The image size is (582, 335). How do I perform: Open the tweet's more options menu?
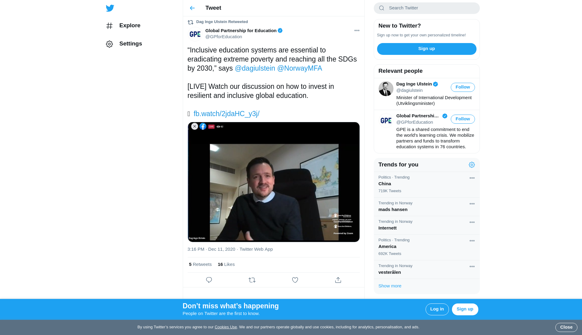pos(357,31)
